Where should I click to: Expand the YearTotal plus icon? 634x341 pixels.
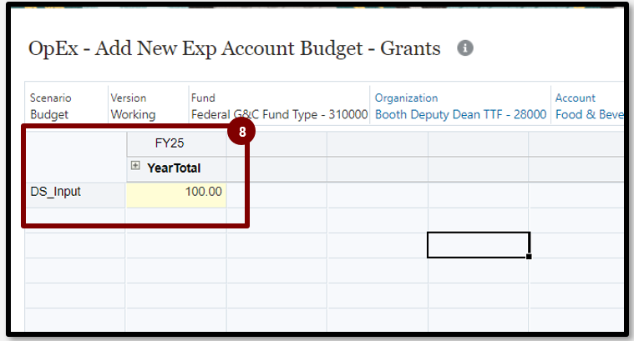point(135,167)
